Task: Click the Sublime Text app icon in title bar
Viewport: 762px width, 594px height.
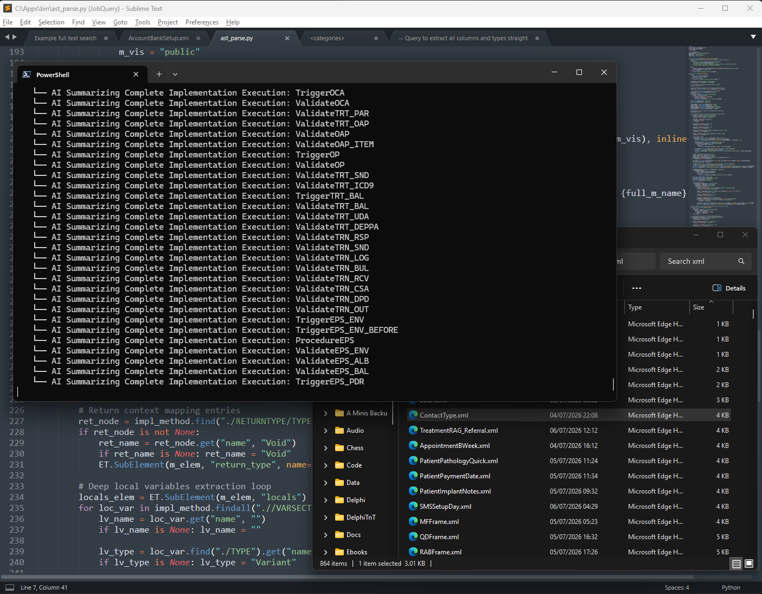Action: [x=8, y=8]
